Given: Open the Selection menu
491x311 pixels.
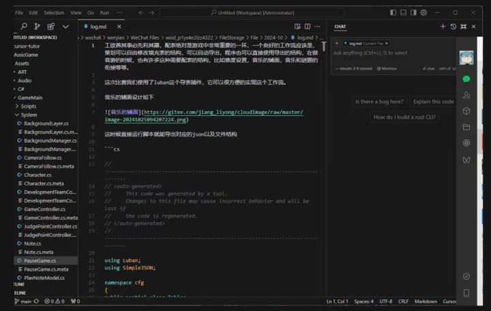Looking at the screenshot, I should [54, 12].
